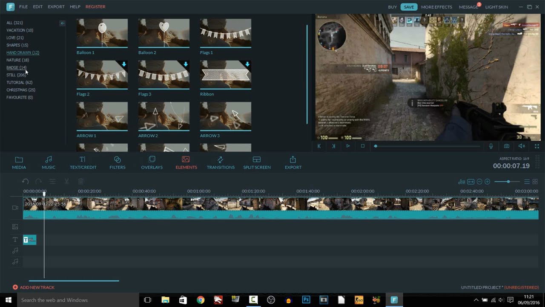Open the Music library tab

tap(49, 162)
